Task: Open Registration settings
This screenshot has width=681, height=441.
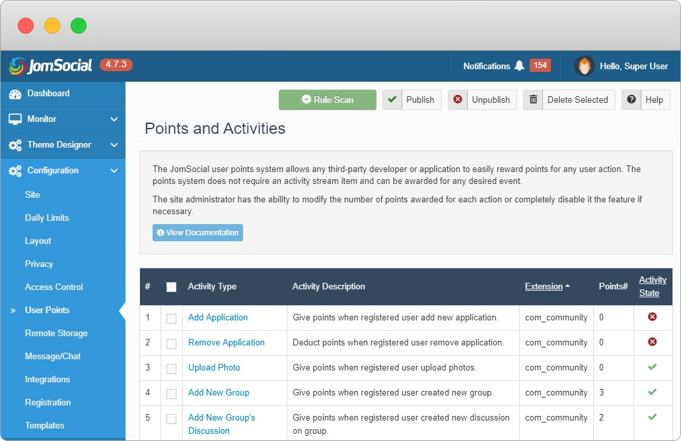Action: (x=48, y=402)
